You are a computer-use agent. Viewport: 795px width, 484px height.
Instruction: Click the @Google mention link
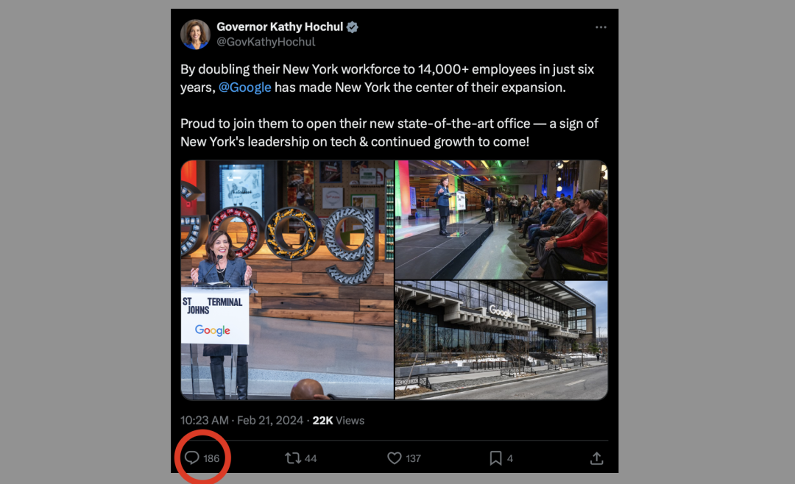point(245,88)
